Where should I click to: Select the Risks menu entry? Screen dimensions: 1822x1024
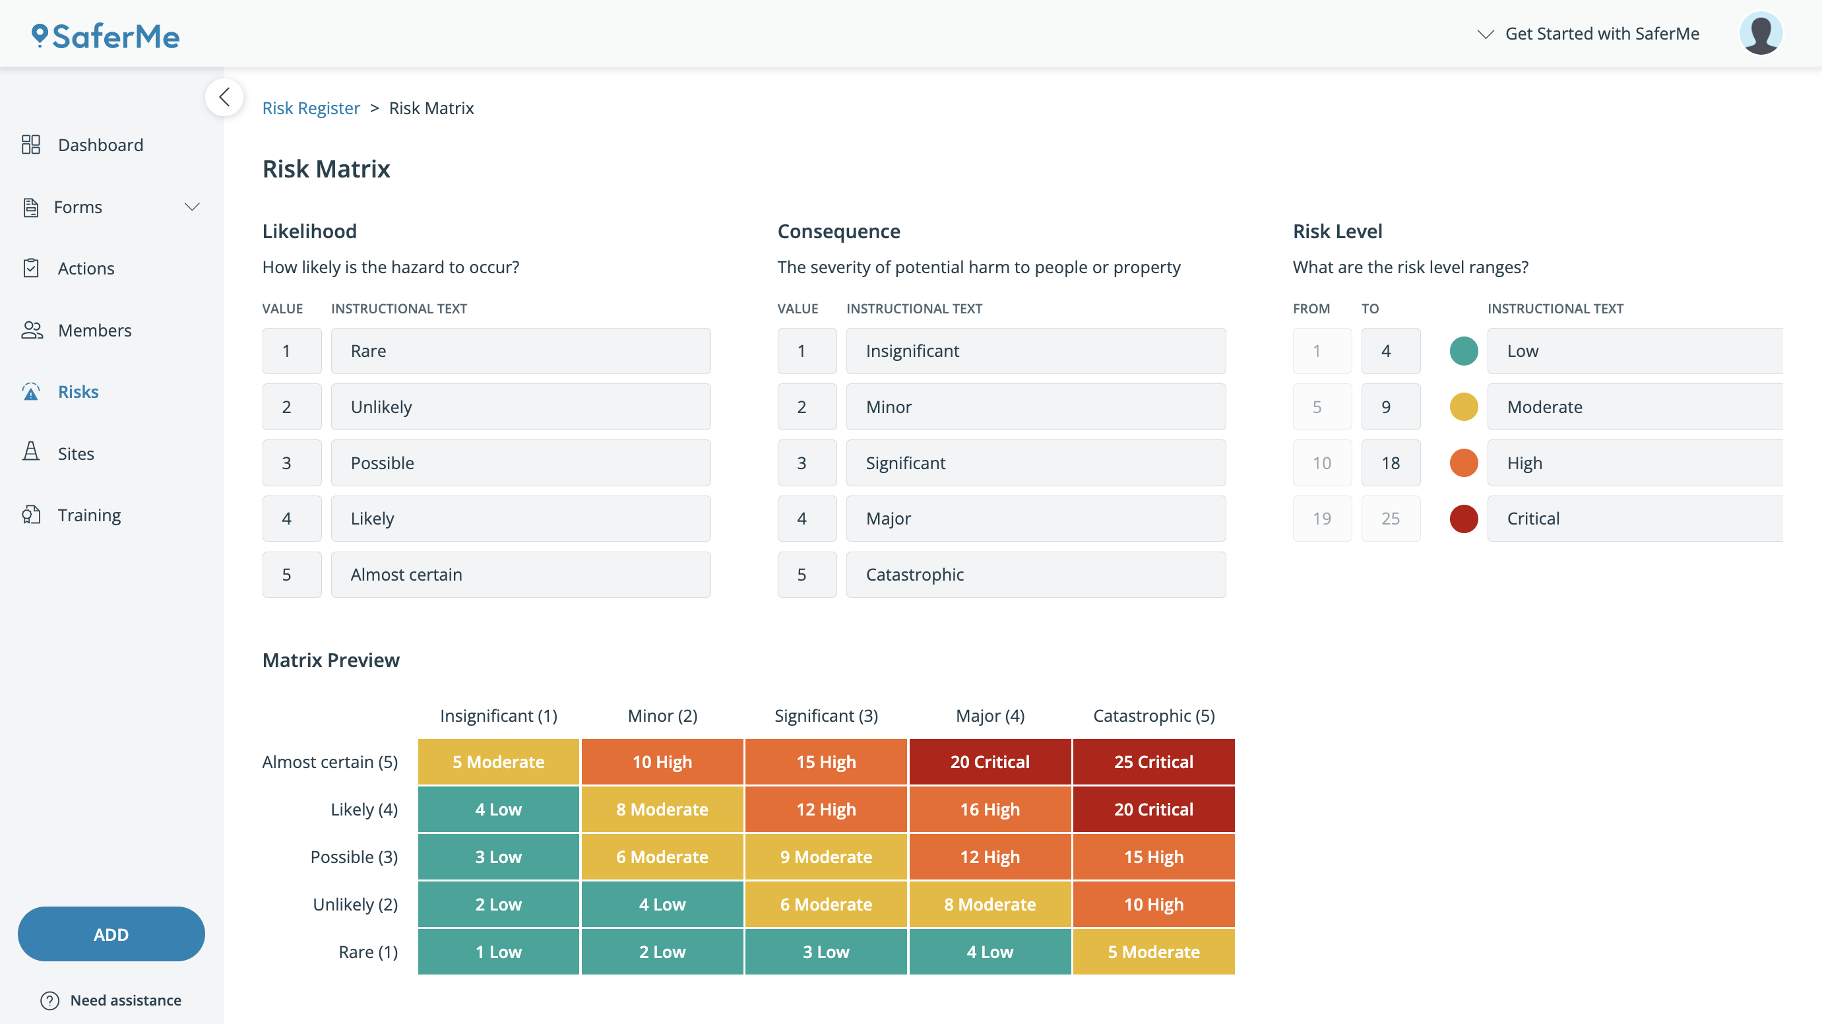[x=78, y=391]
